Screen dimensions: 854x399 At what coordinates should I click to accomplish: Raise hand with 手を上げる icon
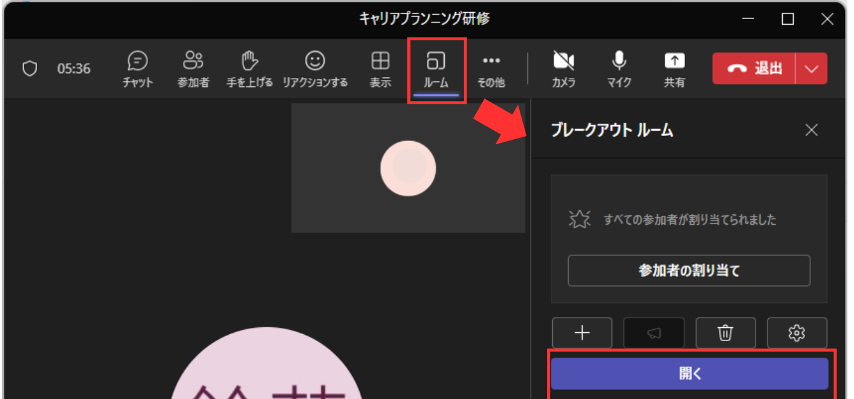[x=250, y=69]
